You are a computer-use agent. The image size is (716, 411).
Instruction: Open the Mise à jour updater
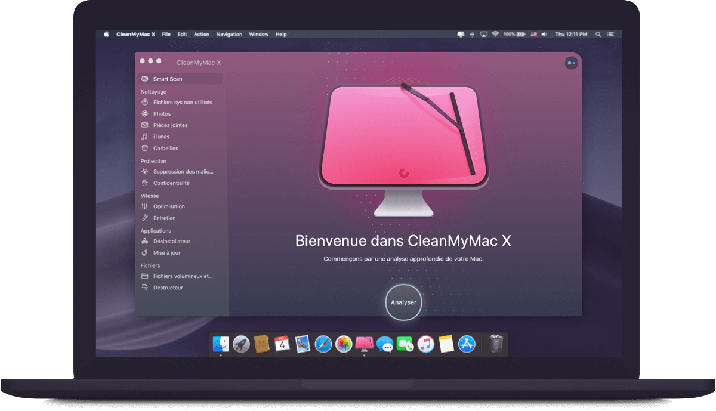click(x=166, y=252)
